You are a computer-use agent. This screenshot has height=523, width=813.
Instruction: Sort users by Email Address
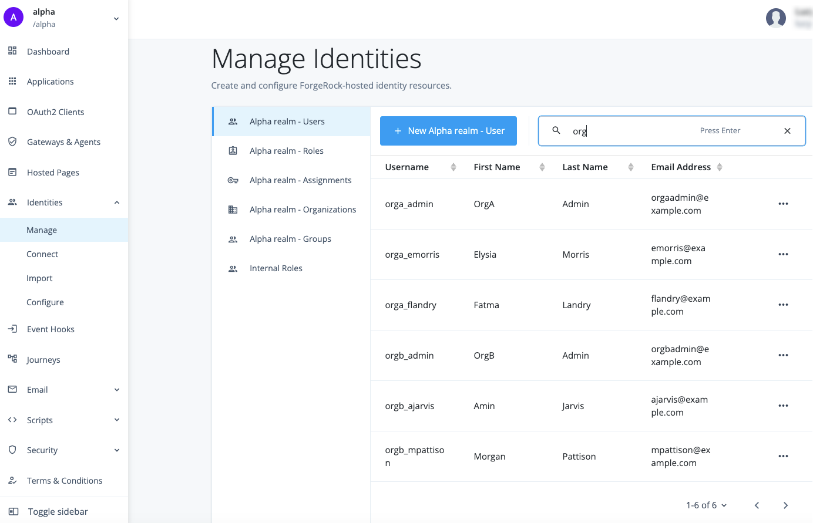tap(720, 167)
